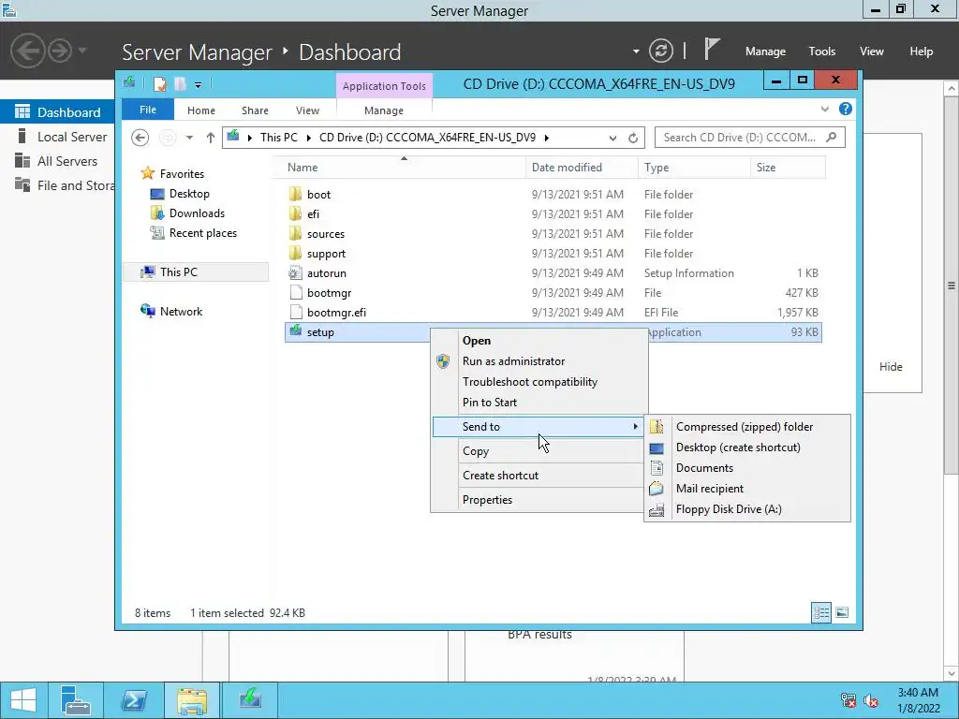
Task: Click Server Manager back navigation arrow
Action: 28,51
